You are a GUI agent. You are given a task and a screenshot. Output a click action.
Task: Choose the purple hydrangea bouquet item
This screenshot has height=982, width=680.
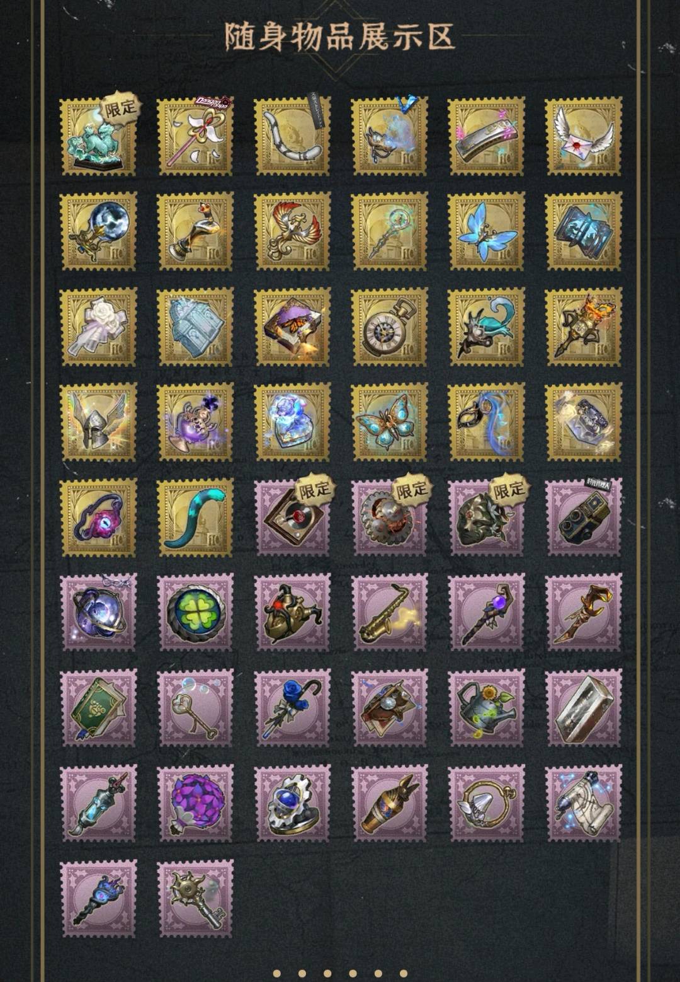pyautogui.click(x=195, y=803)
